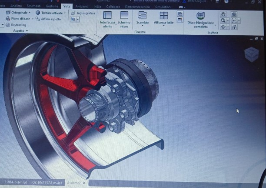Click the Home view icon in Esplora
Screen dimensions: 266x188
tap(234, 27)
